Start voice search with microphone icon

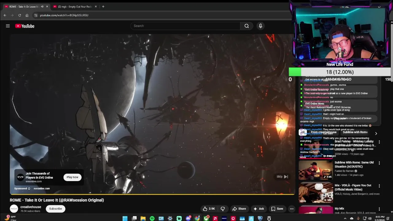tap(260, 26)
